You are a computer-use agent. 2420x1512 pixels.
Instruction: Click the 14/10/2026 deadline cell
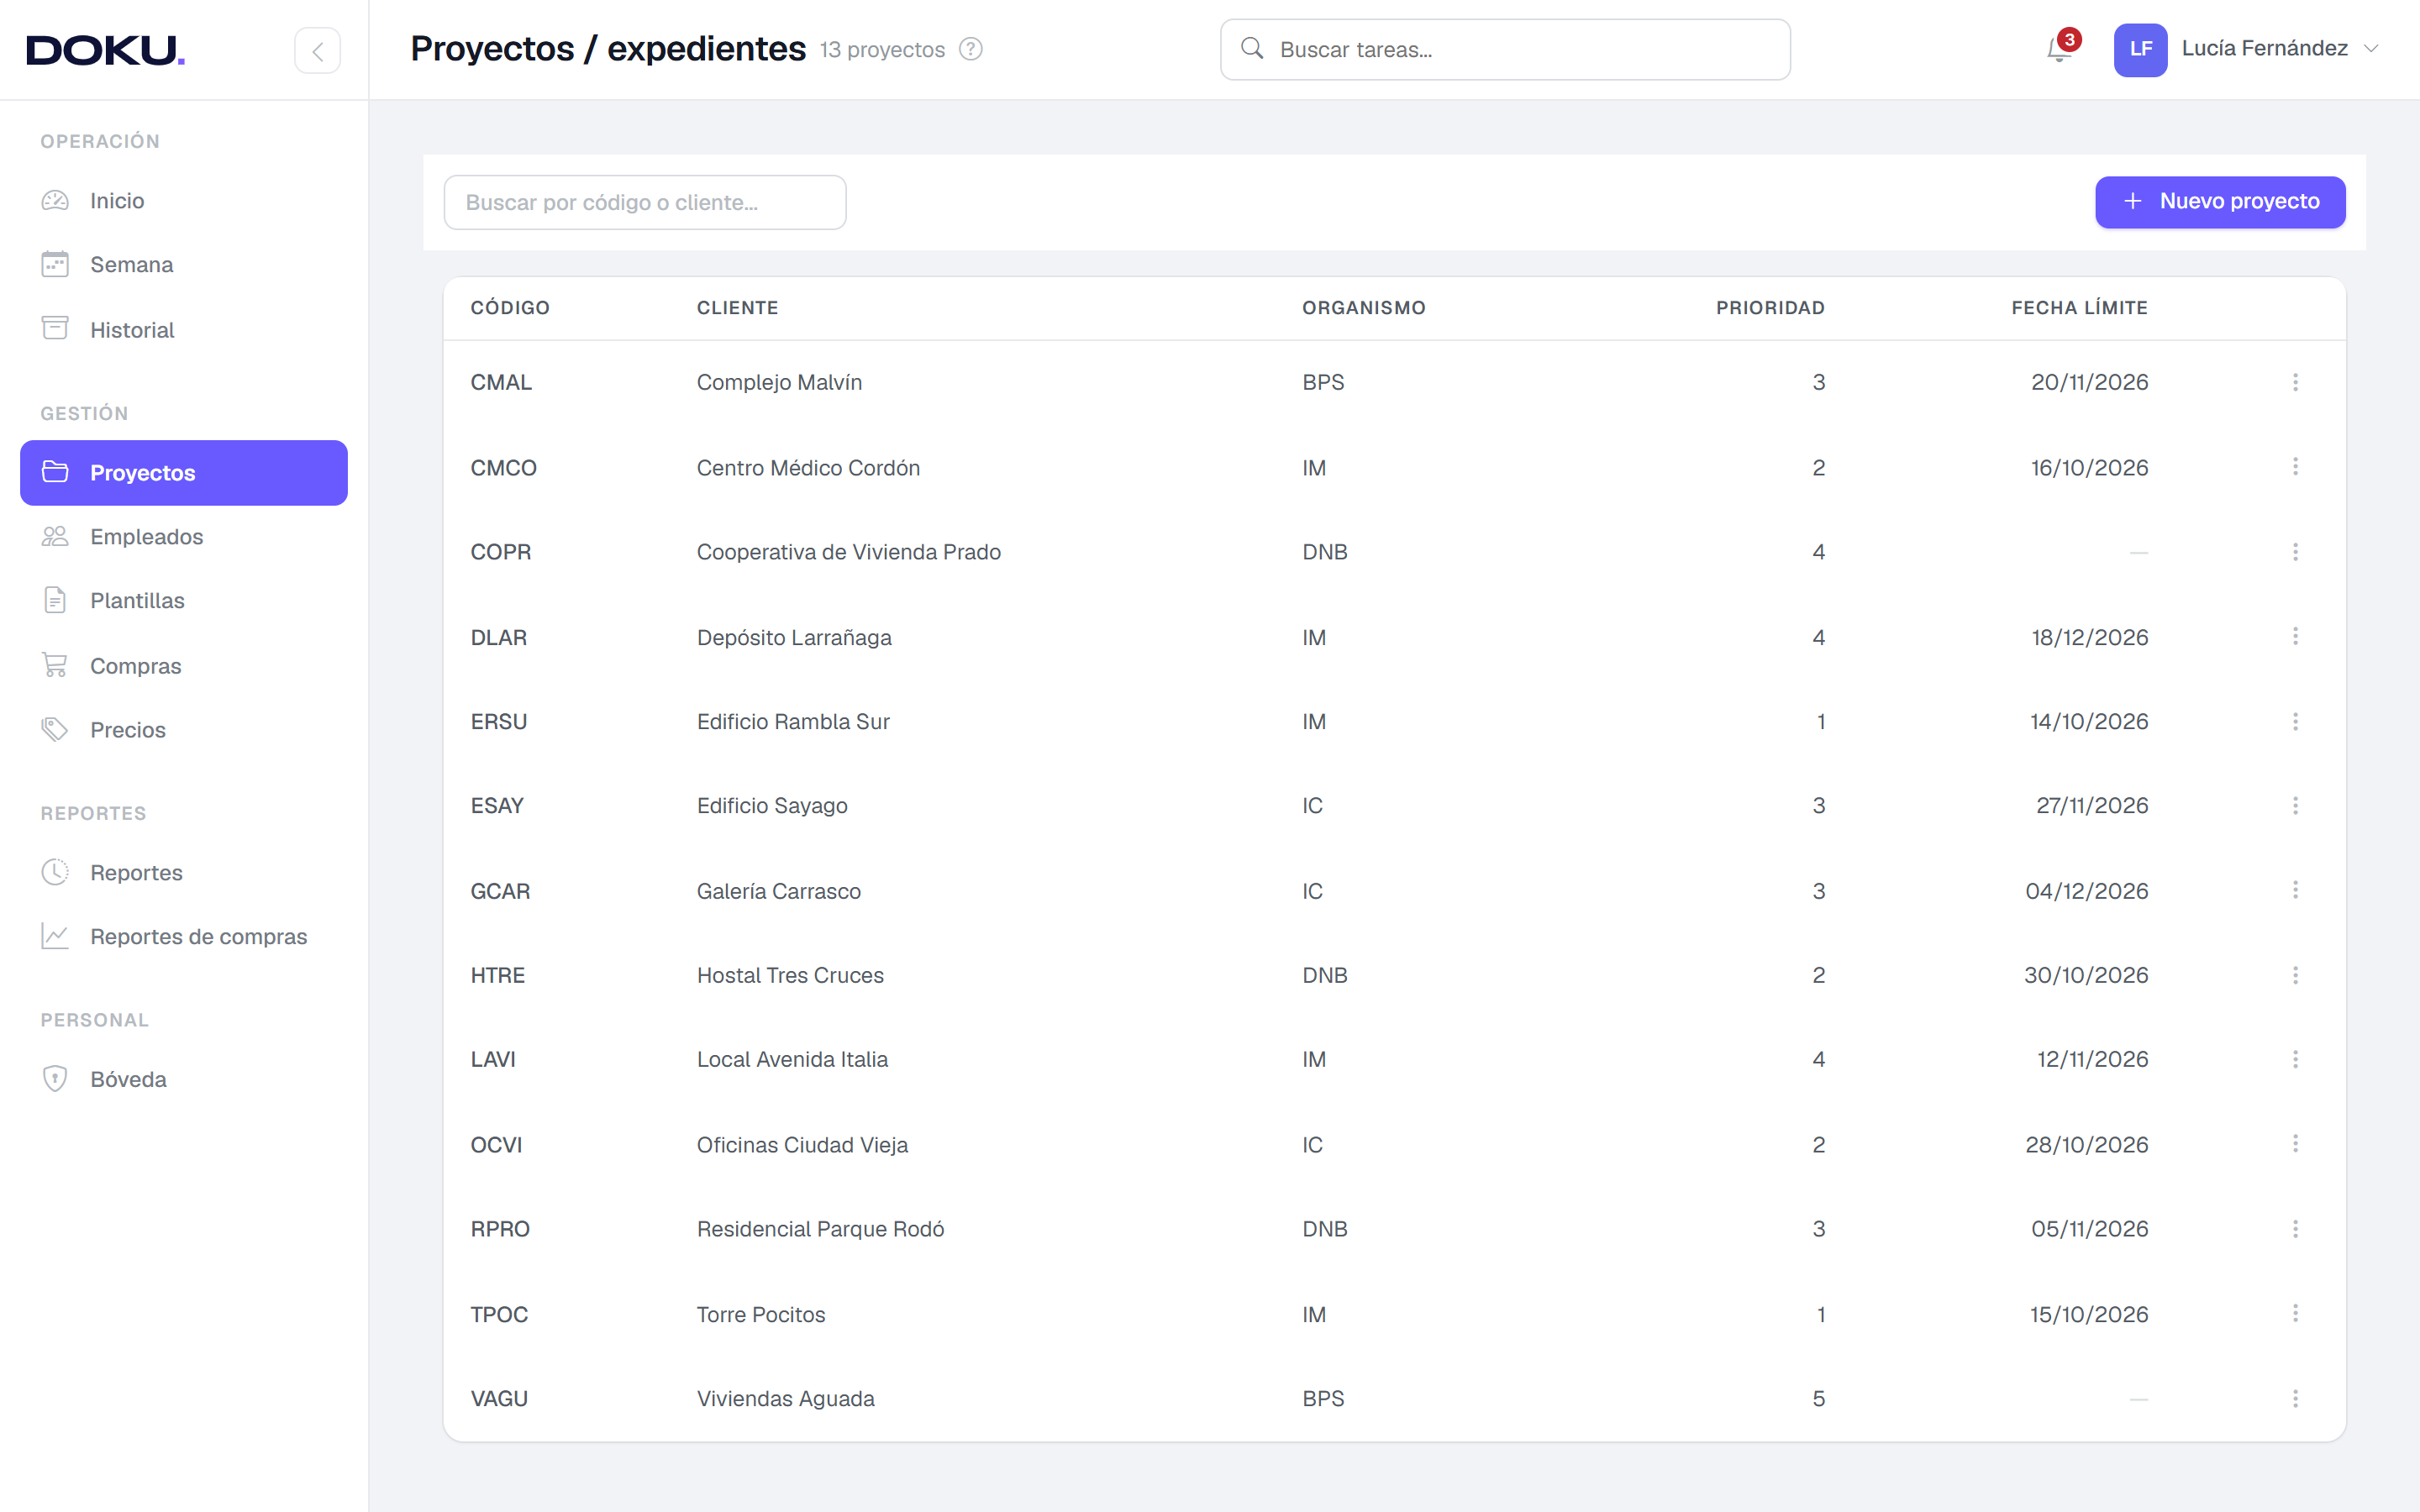(x=2089, y=721)
